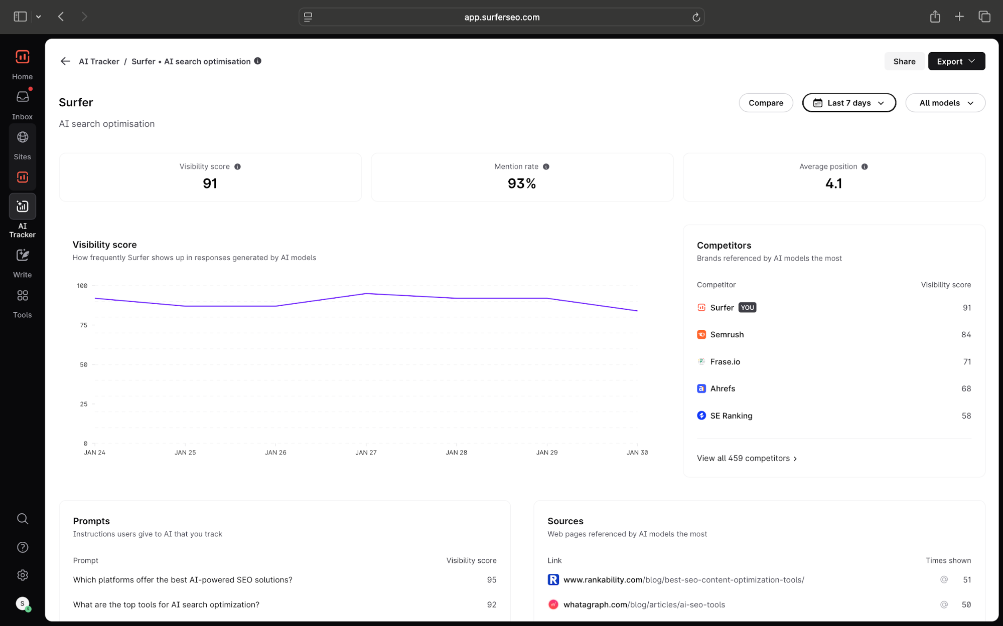Click Average position info icon
The height and width of the screenshot is (626, 1003).
tap(865, 167)
